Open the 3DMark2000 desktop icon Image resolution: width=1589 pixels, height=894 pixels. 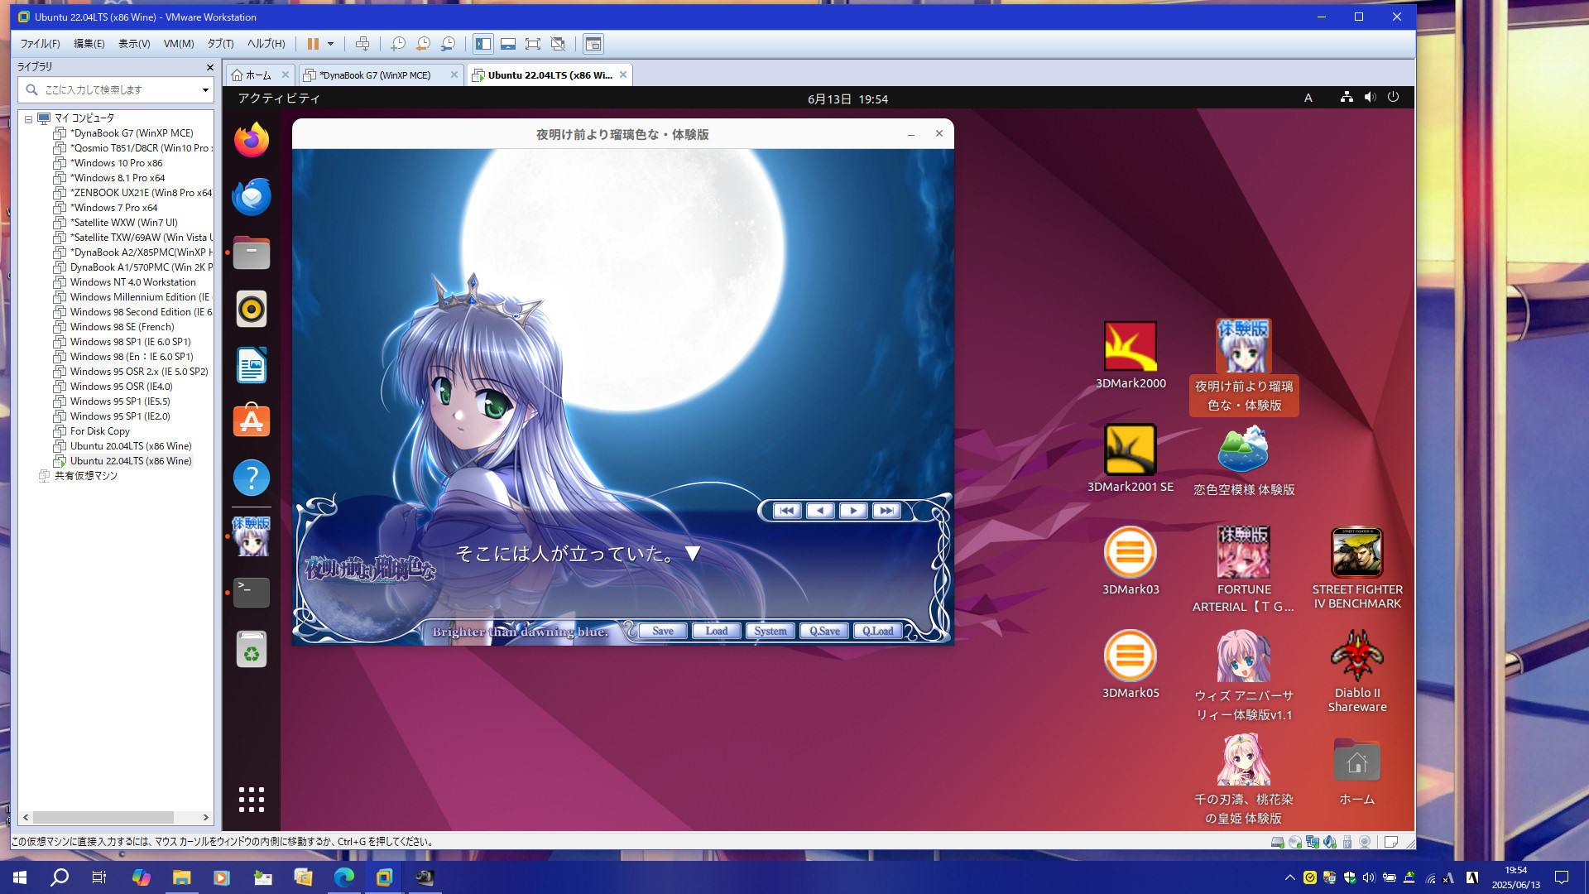1131,355
